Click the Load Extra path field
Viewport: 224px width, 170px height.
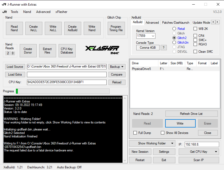click(67, 75)
